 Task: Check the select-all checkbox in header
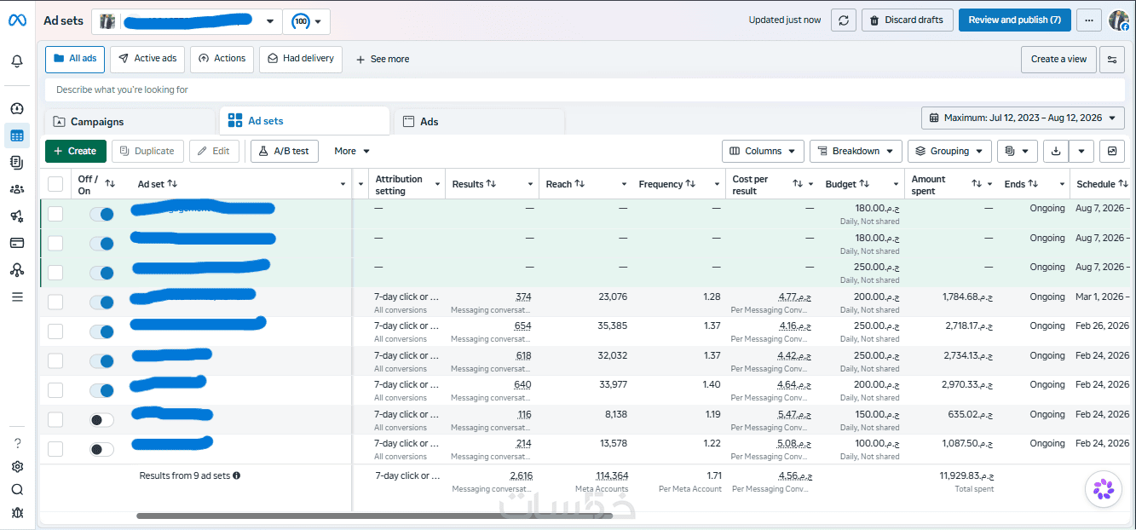click(x=55, y=184)
